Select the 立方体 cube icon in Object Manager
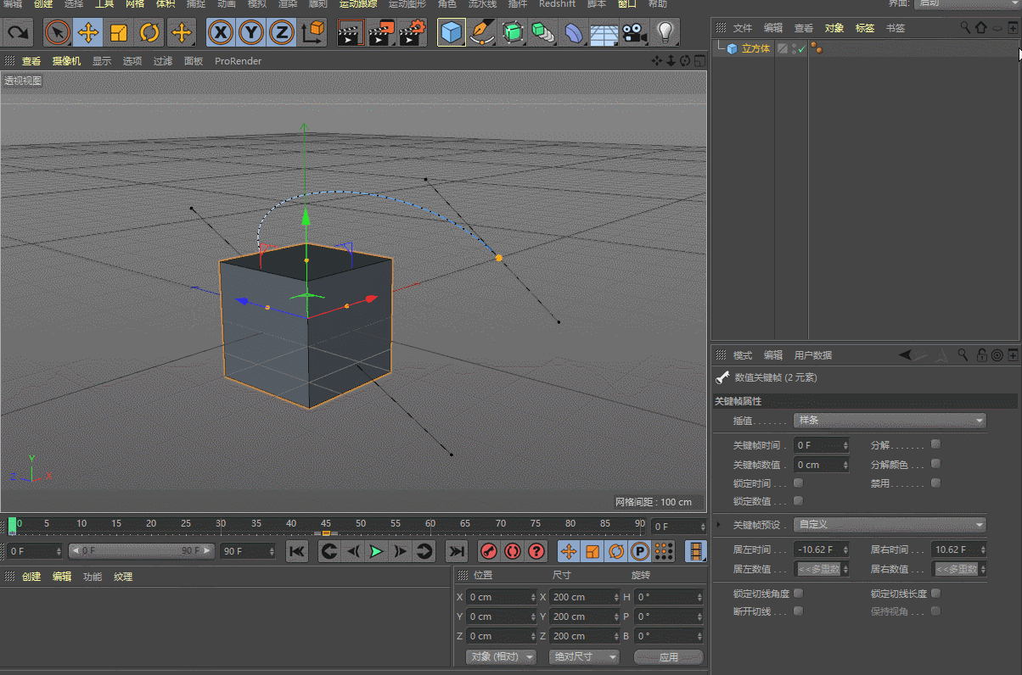Image resolution: width=1022 pixels, height=675 pixels. click(x=732, y=48)
